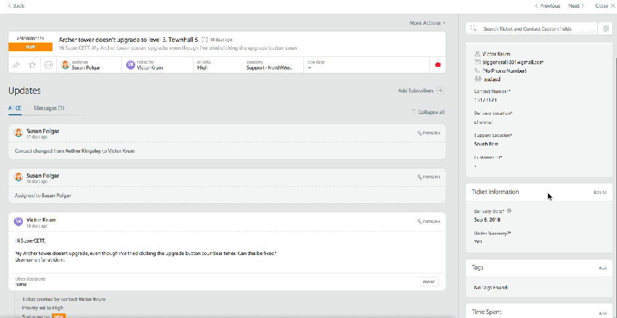Set the due date field
617x318 pixels.
(366, 66)
